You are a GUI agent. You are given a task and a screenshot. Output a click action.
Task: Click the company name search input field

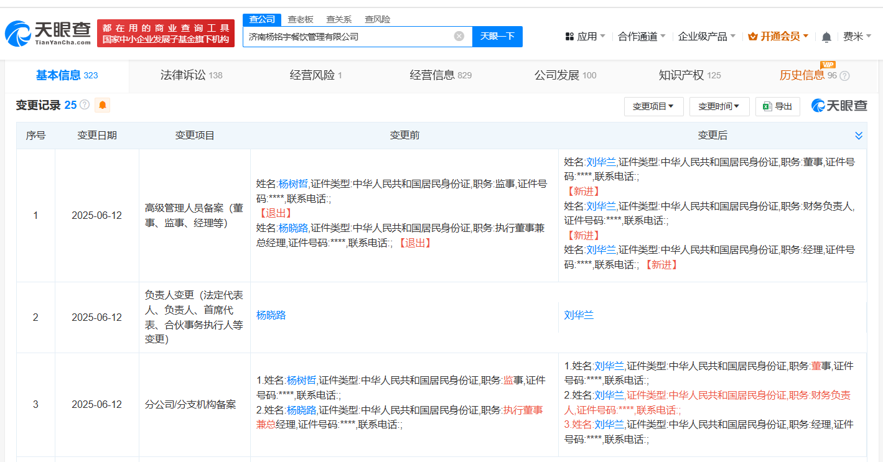pyautogui.click(x=348, y=36)
